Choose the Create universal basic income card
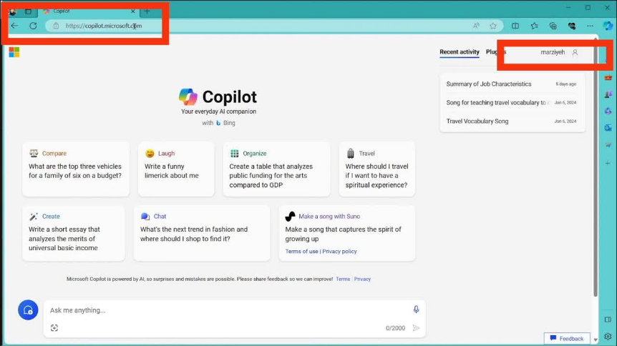This screenshot has height=346, width=617. (74, 233)
